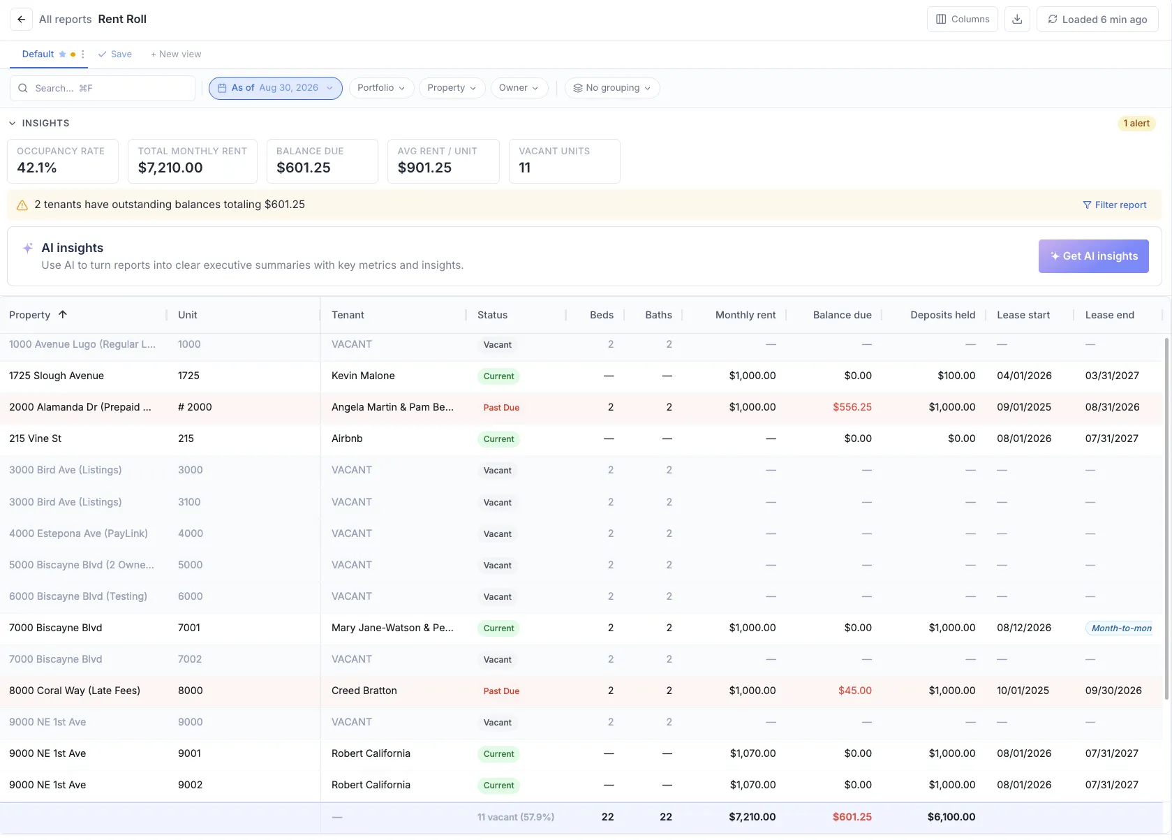This screenshot has width=1172, height=840.
Task: Click tenant Kevin Malone
Action: click(363, 376)
